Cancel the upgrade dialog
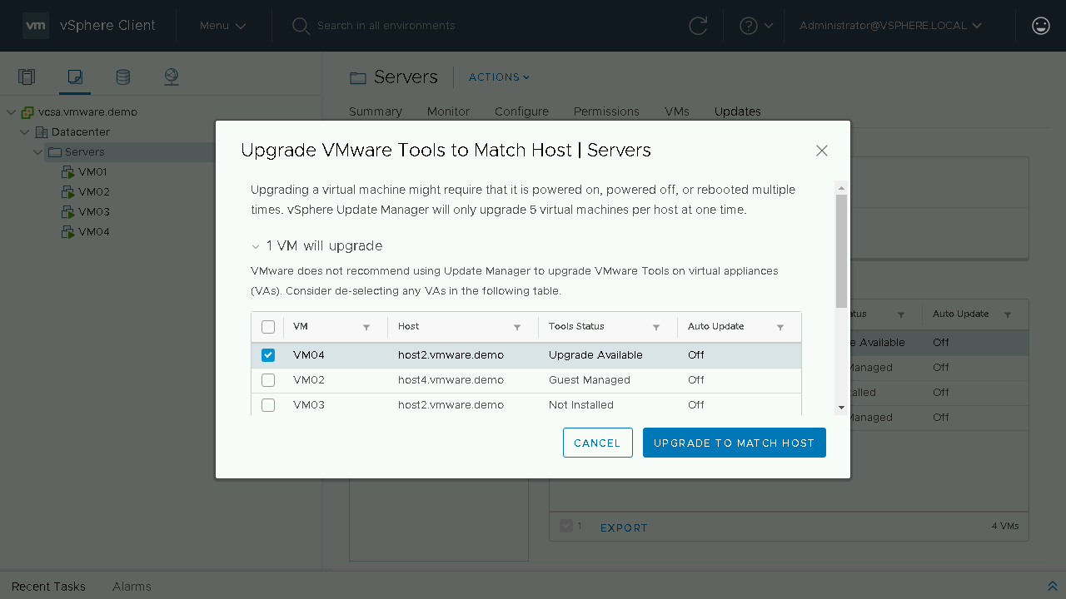Viewport: 1066px width, 599px height. point(597,443)
